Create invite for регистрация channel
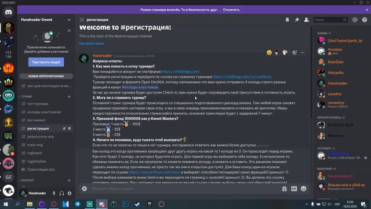Viewport: 371px width, 209px height. coord(64,128)
